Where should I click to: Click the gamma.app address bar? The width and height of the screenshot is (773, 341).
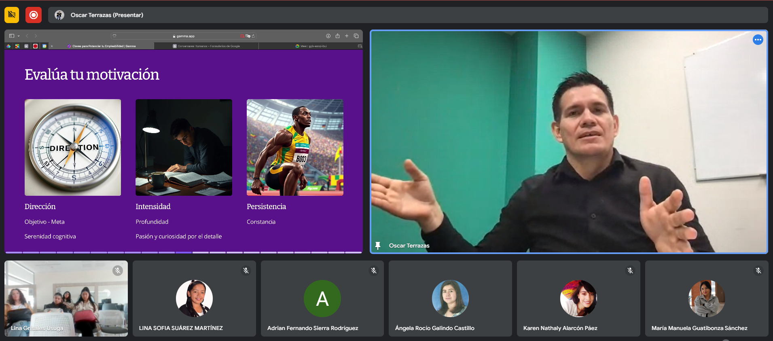(x=184, y=36)
